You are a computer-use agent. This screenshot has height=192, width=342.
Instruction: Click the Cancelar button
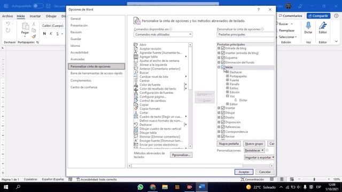[265, 172]
